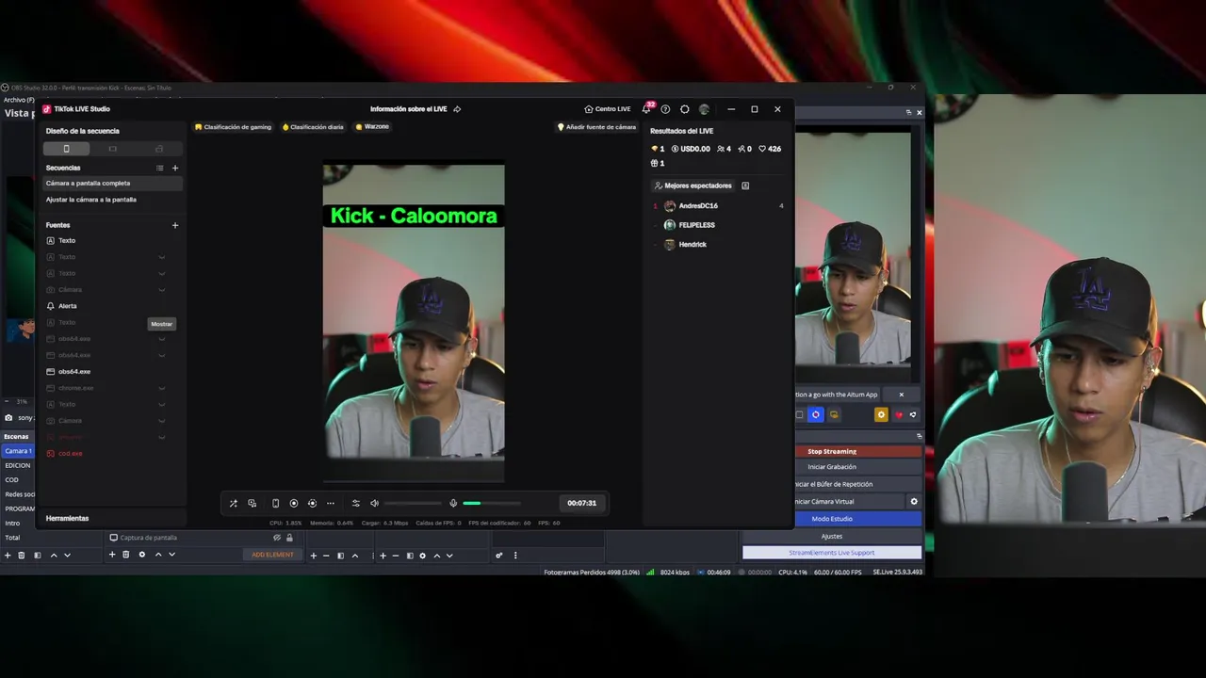
Task: Click StreamElements Live Support
Action: click(x=832, y=553)
